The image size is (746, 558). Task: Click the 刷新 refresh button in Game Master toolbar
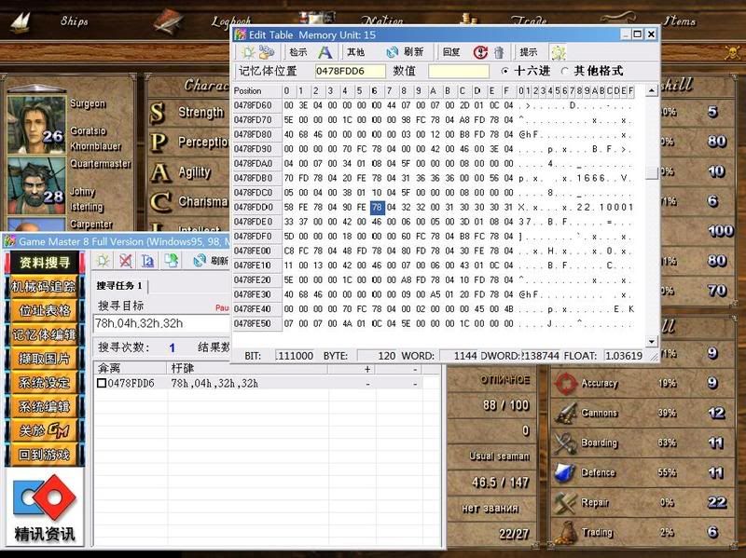point(211,261)
